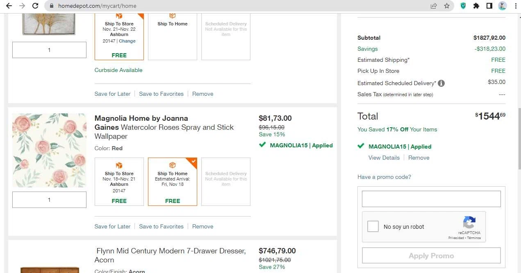Open the Watercolor Roses wallpaper thumbnail
This screenshot has height=273, width=521.
click(x=49, y=150)
